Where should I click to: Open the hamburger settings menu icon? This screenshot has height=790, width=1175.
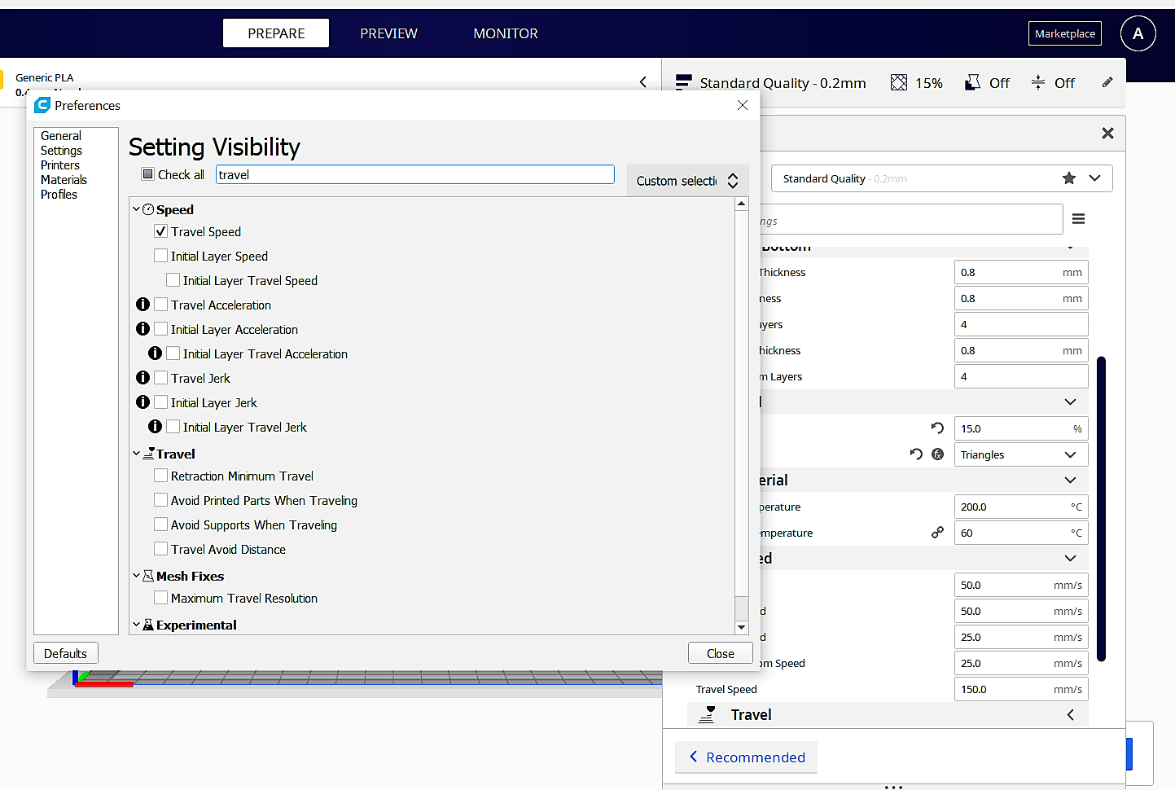point(1079,218)
